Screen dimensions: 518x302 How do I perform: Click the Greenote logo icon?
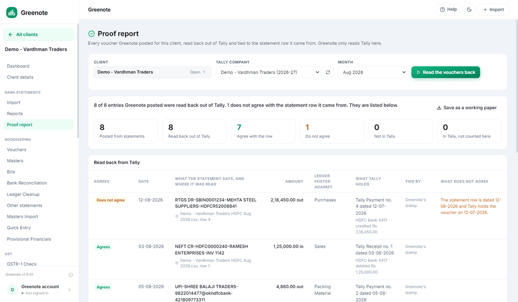12,13
